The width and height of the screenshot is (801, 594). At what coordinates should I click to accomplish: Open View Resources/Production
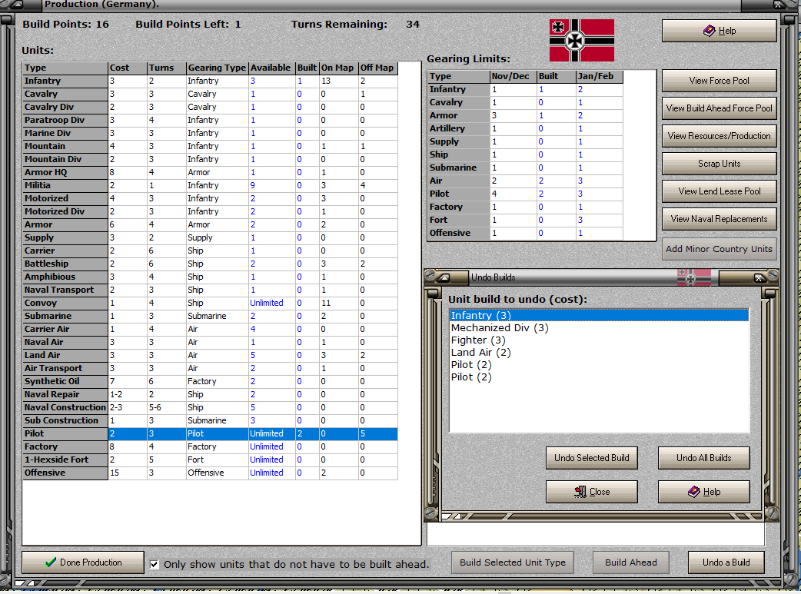click(720, 136)
